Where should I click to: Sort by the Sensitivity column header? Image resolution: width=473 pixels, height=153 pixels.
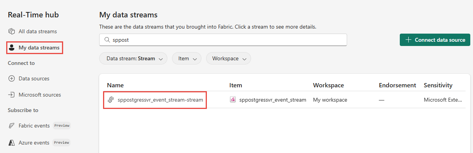click(x=438, y=85)
